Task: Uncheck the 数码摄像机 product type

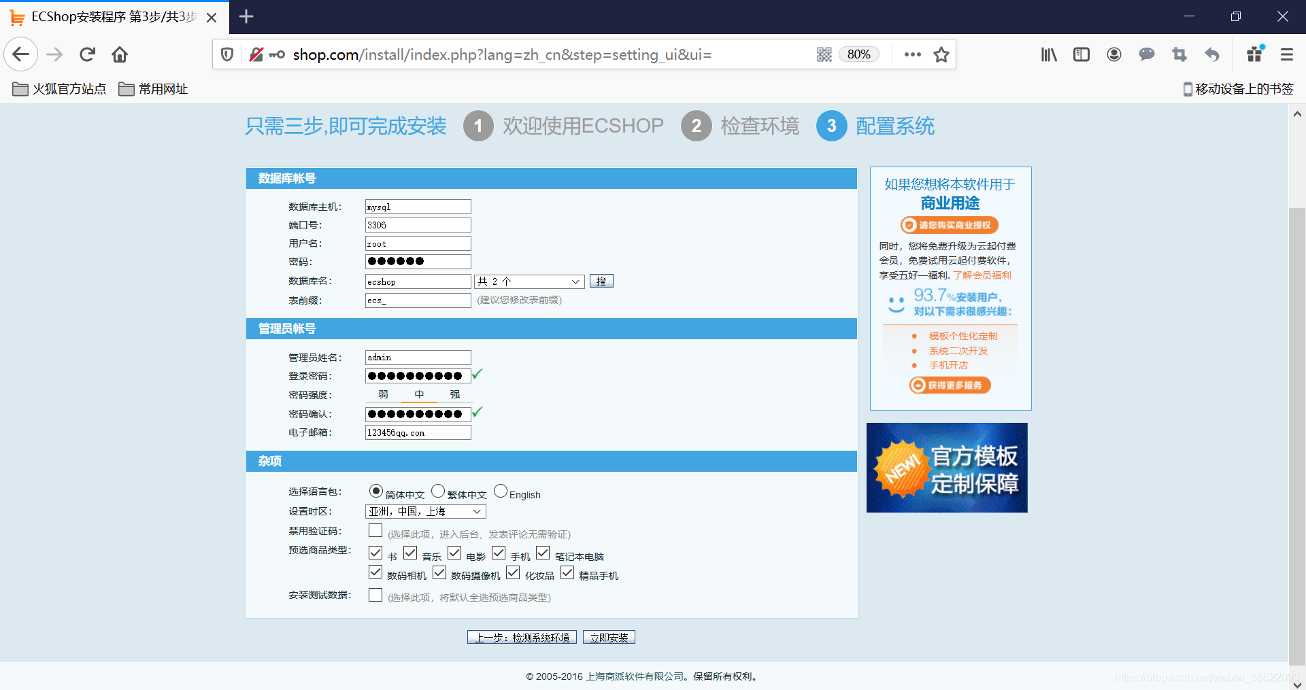Action: pos(439,572)
